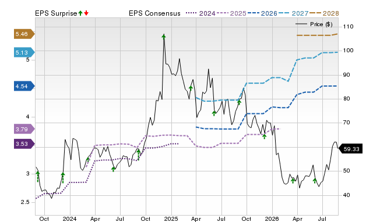Click the 2025 label on the time axis
Viewport: 373px width, 222px height.
click(x=171, y=219)
